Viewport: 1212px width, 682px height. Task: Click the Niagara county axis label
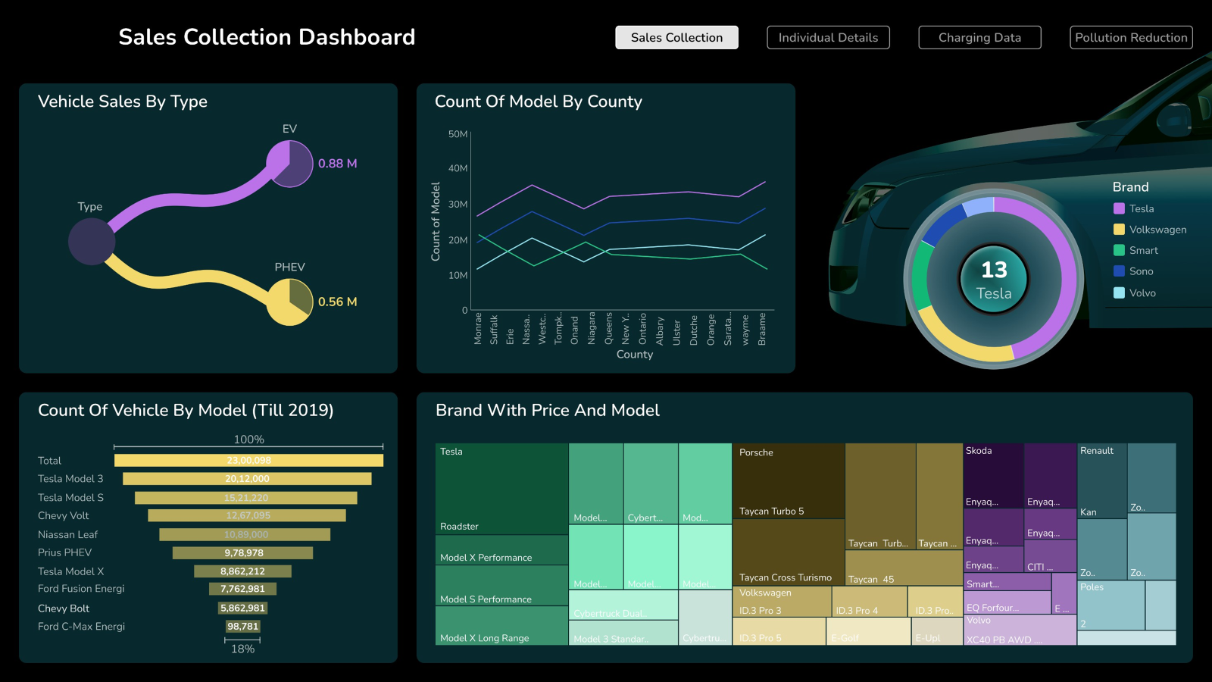click(x=592, y=328)
